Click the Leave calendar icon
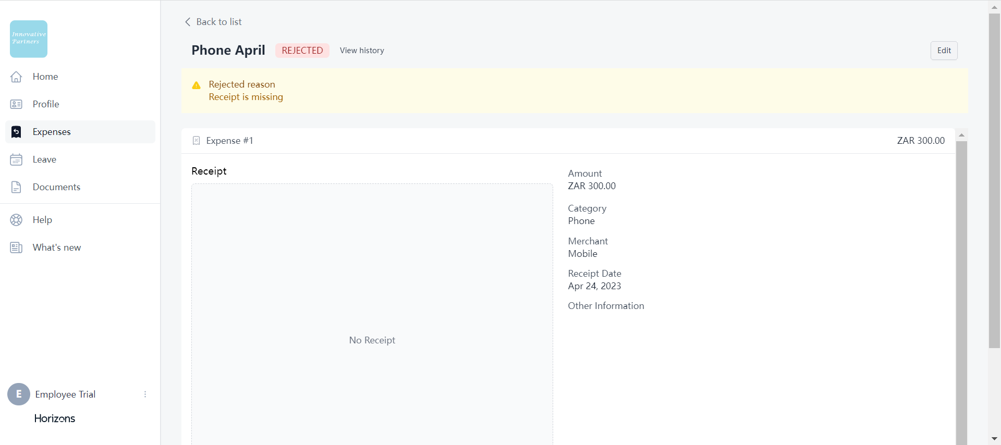Viewport: 1001px width, 445px height. (16, 159)
